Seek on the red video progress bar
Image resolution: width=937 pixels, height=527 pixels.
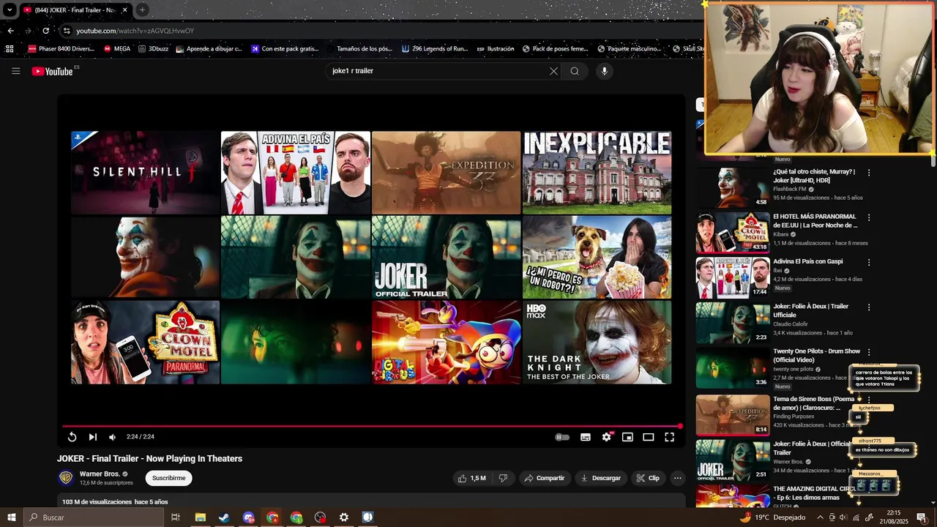tap(371, 426)
